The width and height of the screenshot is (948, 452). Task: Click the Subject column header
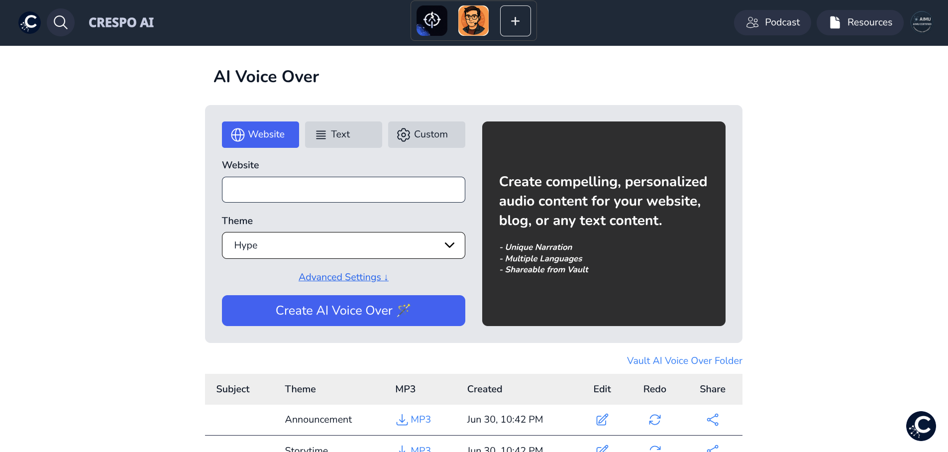click(233, 389)
